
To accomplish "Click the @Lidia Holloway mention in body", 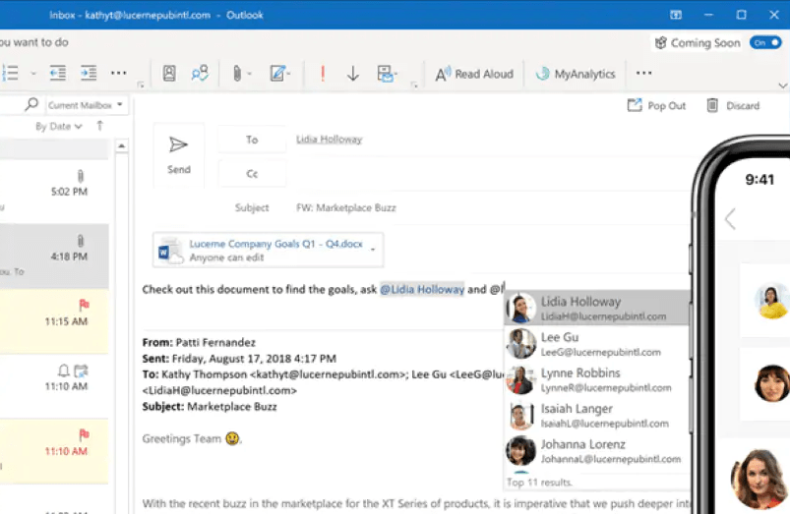I will [x=422, y=290].
